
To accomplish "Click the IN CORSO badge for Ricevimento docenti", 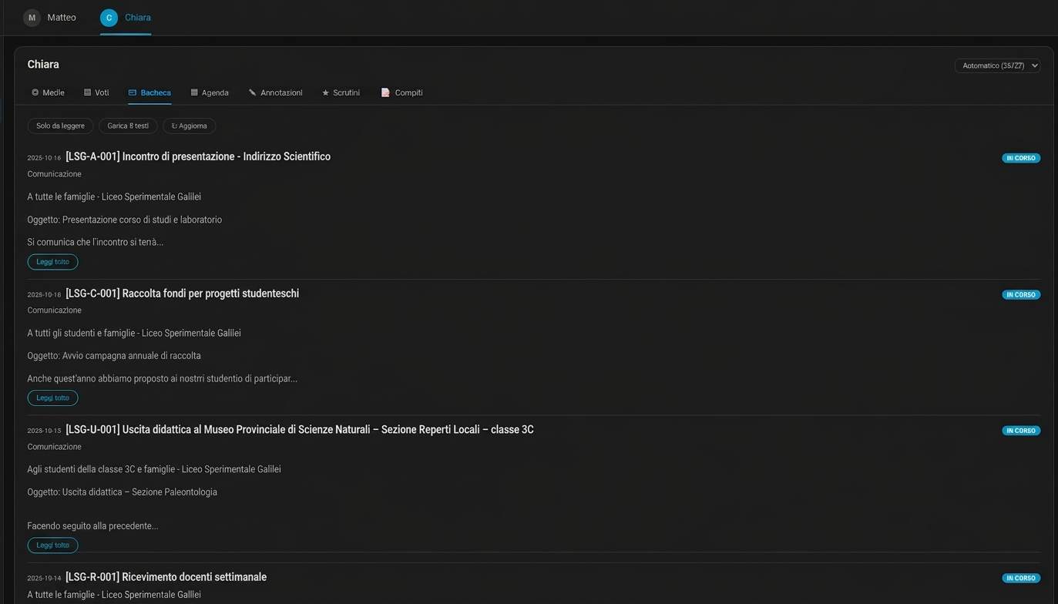I will pyautogui.click(x=1021, y=578).
